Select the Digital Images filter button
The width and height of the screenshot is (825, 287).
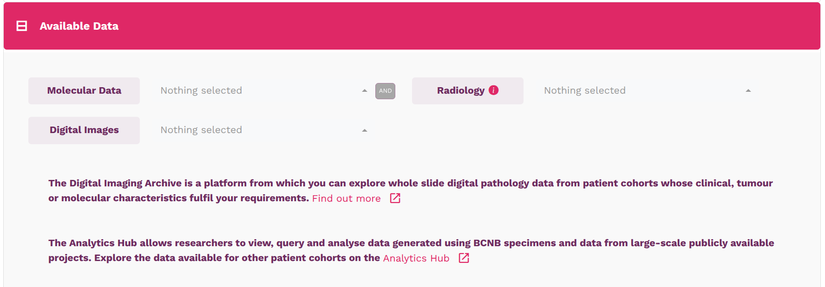84,130
